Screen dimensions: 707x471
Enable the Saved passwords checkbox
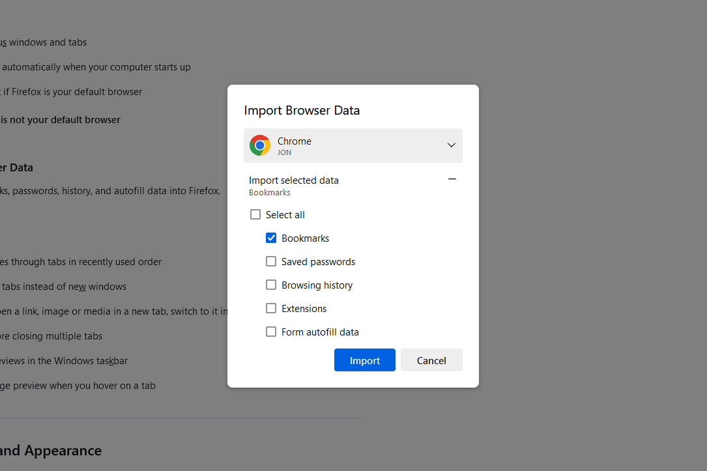coord(271,262)
